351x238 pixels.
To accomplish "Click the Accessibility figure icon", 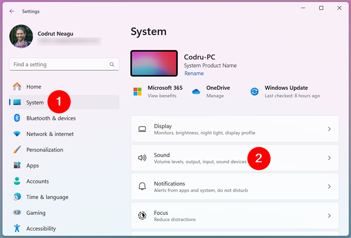I will click(x=17, y=228).
